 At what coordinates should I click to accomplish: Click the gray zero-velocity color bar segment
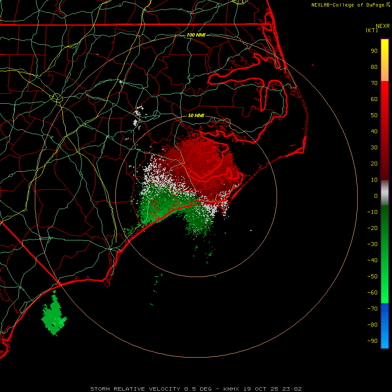pyautogui.click(x=385, y=193)
